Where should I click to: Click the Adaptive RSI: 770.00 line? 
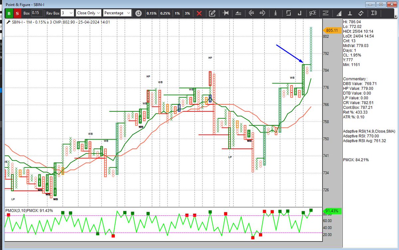click(x=360, y=136)
